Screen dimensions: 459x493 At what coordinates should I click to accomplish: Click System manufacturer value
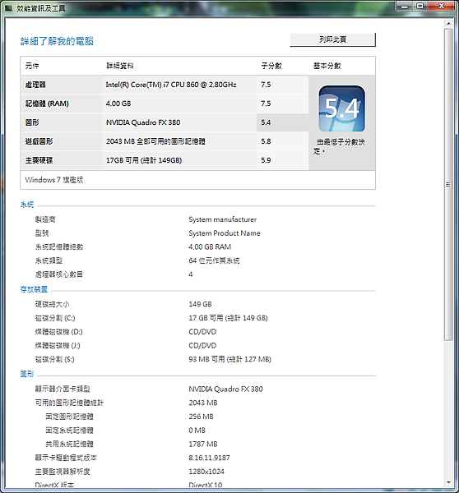click(x=223, y=219)
